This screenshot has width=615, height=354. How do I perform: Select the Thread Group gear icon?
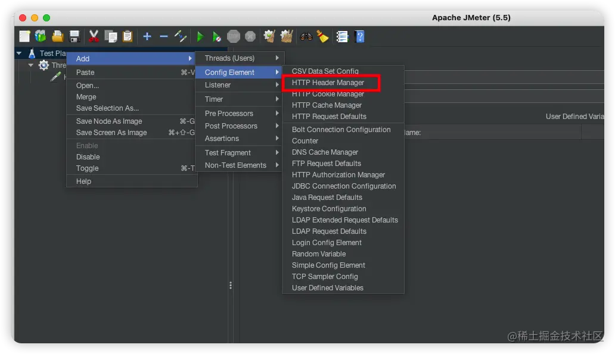tap(44, 65)
